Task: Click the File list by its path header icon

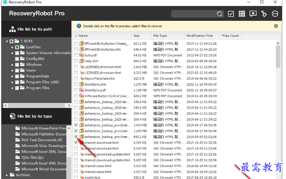Action: 12,29
